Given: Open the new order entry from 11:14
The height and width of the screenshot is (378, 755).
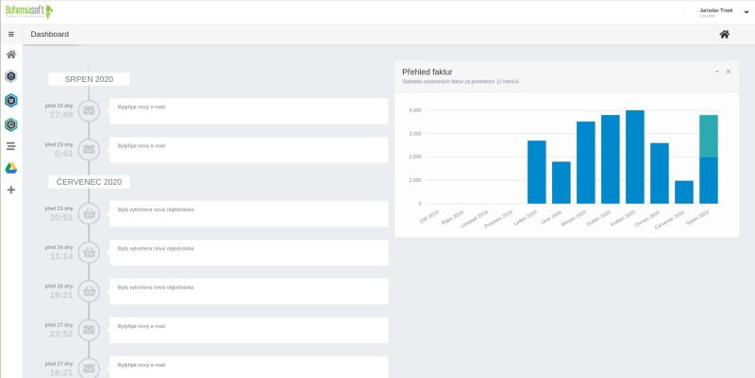Looking at the screenshot, I should pyautogui.click(x=248, y=252).
